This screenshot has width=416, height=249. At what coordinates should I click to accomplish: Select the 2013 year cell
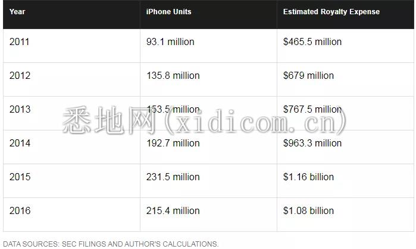(x=71, y=113)
